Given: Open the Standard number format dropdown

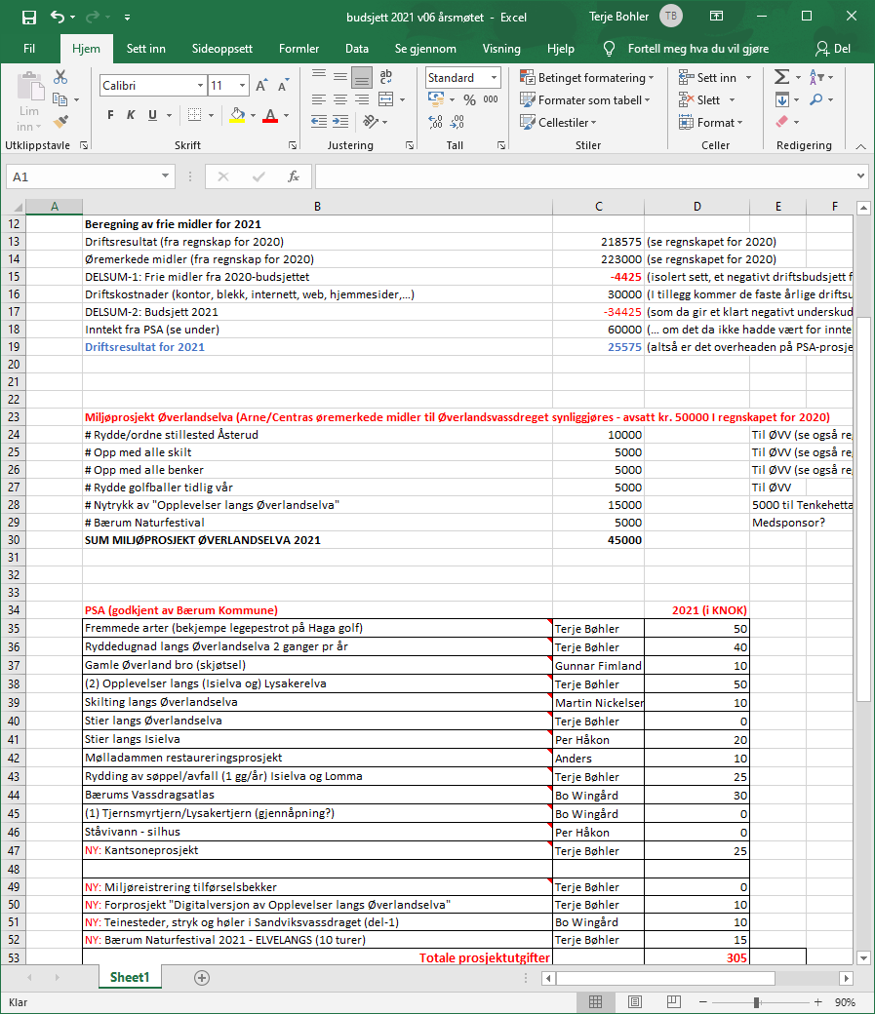Looking at the screenshot, I should [494, 78].
